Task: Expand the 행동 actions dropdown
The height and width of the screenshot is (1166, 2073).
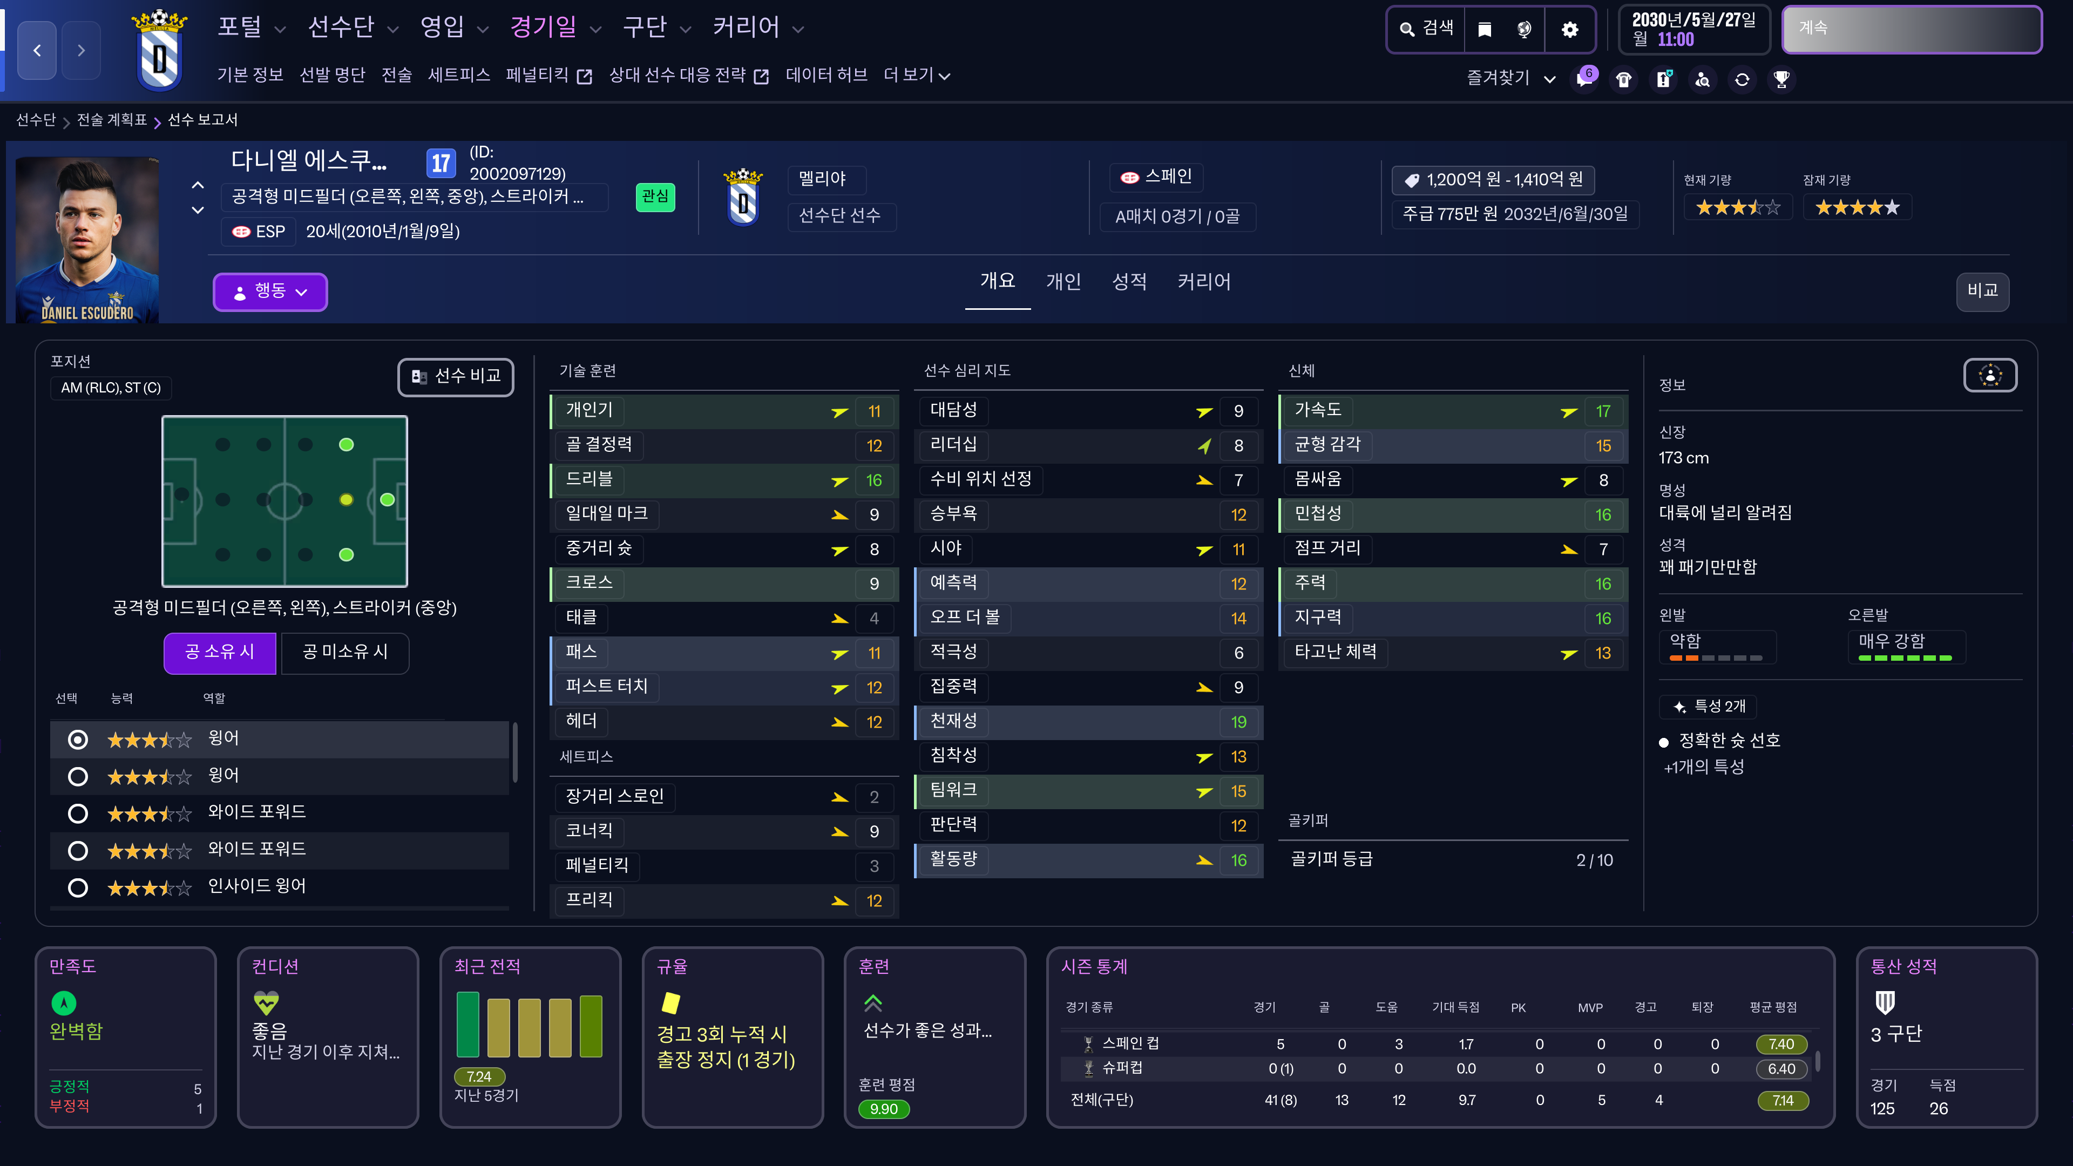Action: click(269, 291)
